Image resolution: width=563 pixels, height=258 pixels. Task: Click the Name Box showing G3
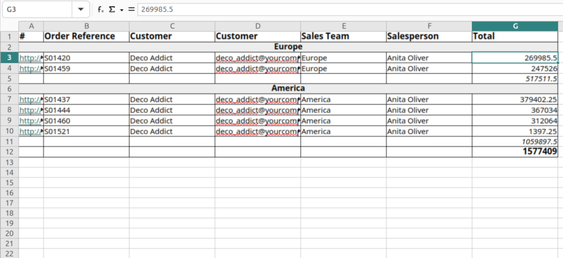coord(37,9)
